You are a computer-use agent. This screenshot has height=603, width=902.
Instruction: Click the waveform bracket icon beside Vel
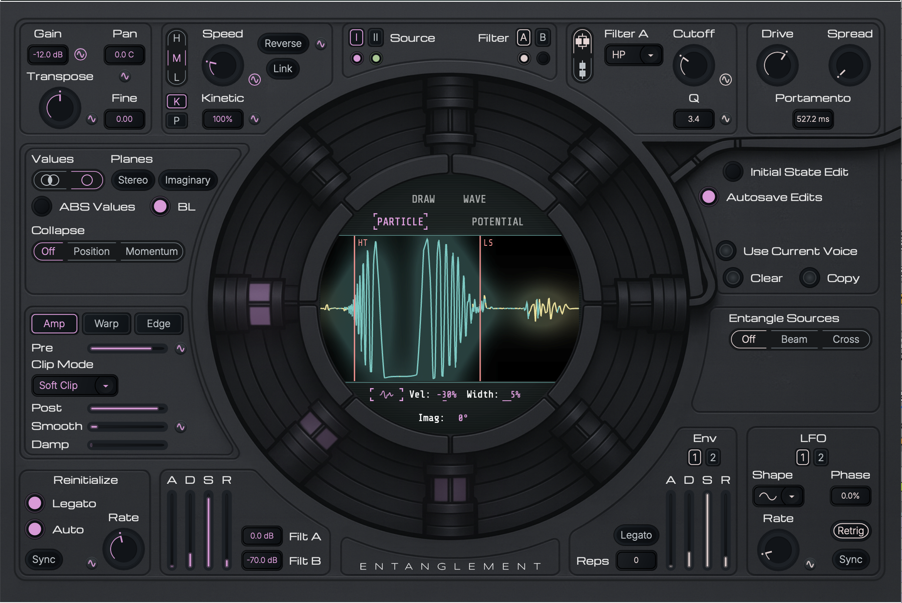pos(386,395)
